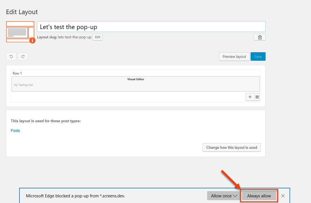
Task: Open the Allow once dropdown
Action: (224, 196)
